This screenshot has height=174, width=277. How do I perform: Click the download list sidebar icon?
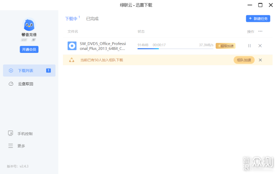(11, 71)
